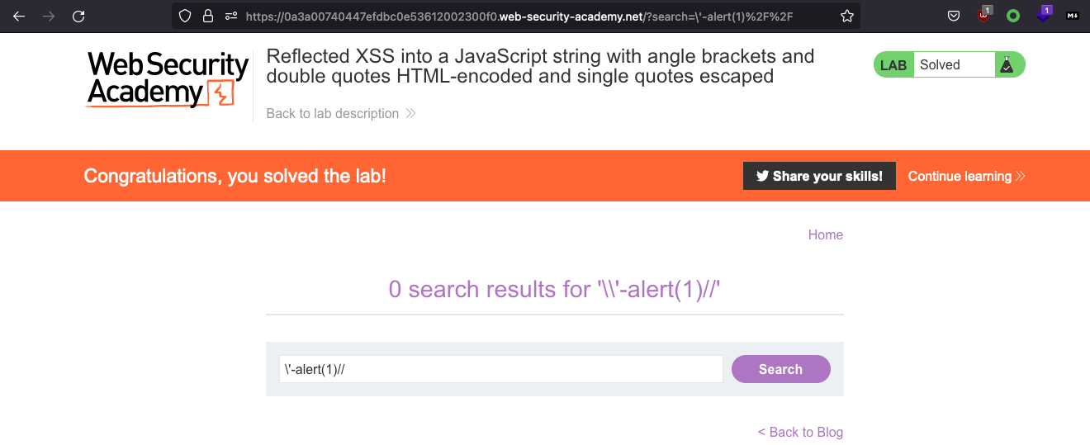
Task: Click the browser forward arrow
Action: (49, 16)
